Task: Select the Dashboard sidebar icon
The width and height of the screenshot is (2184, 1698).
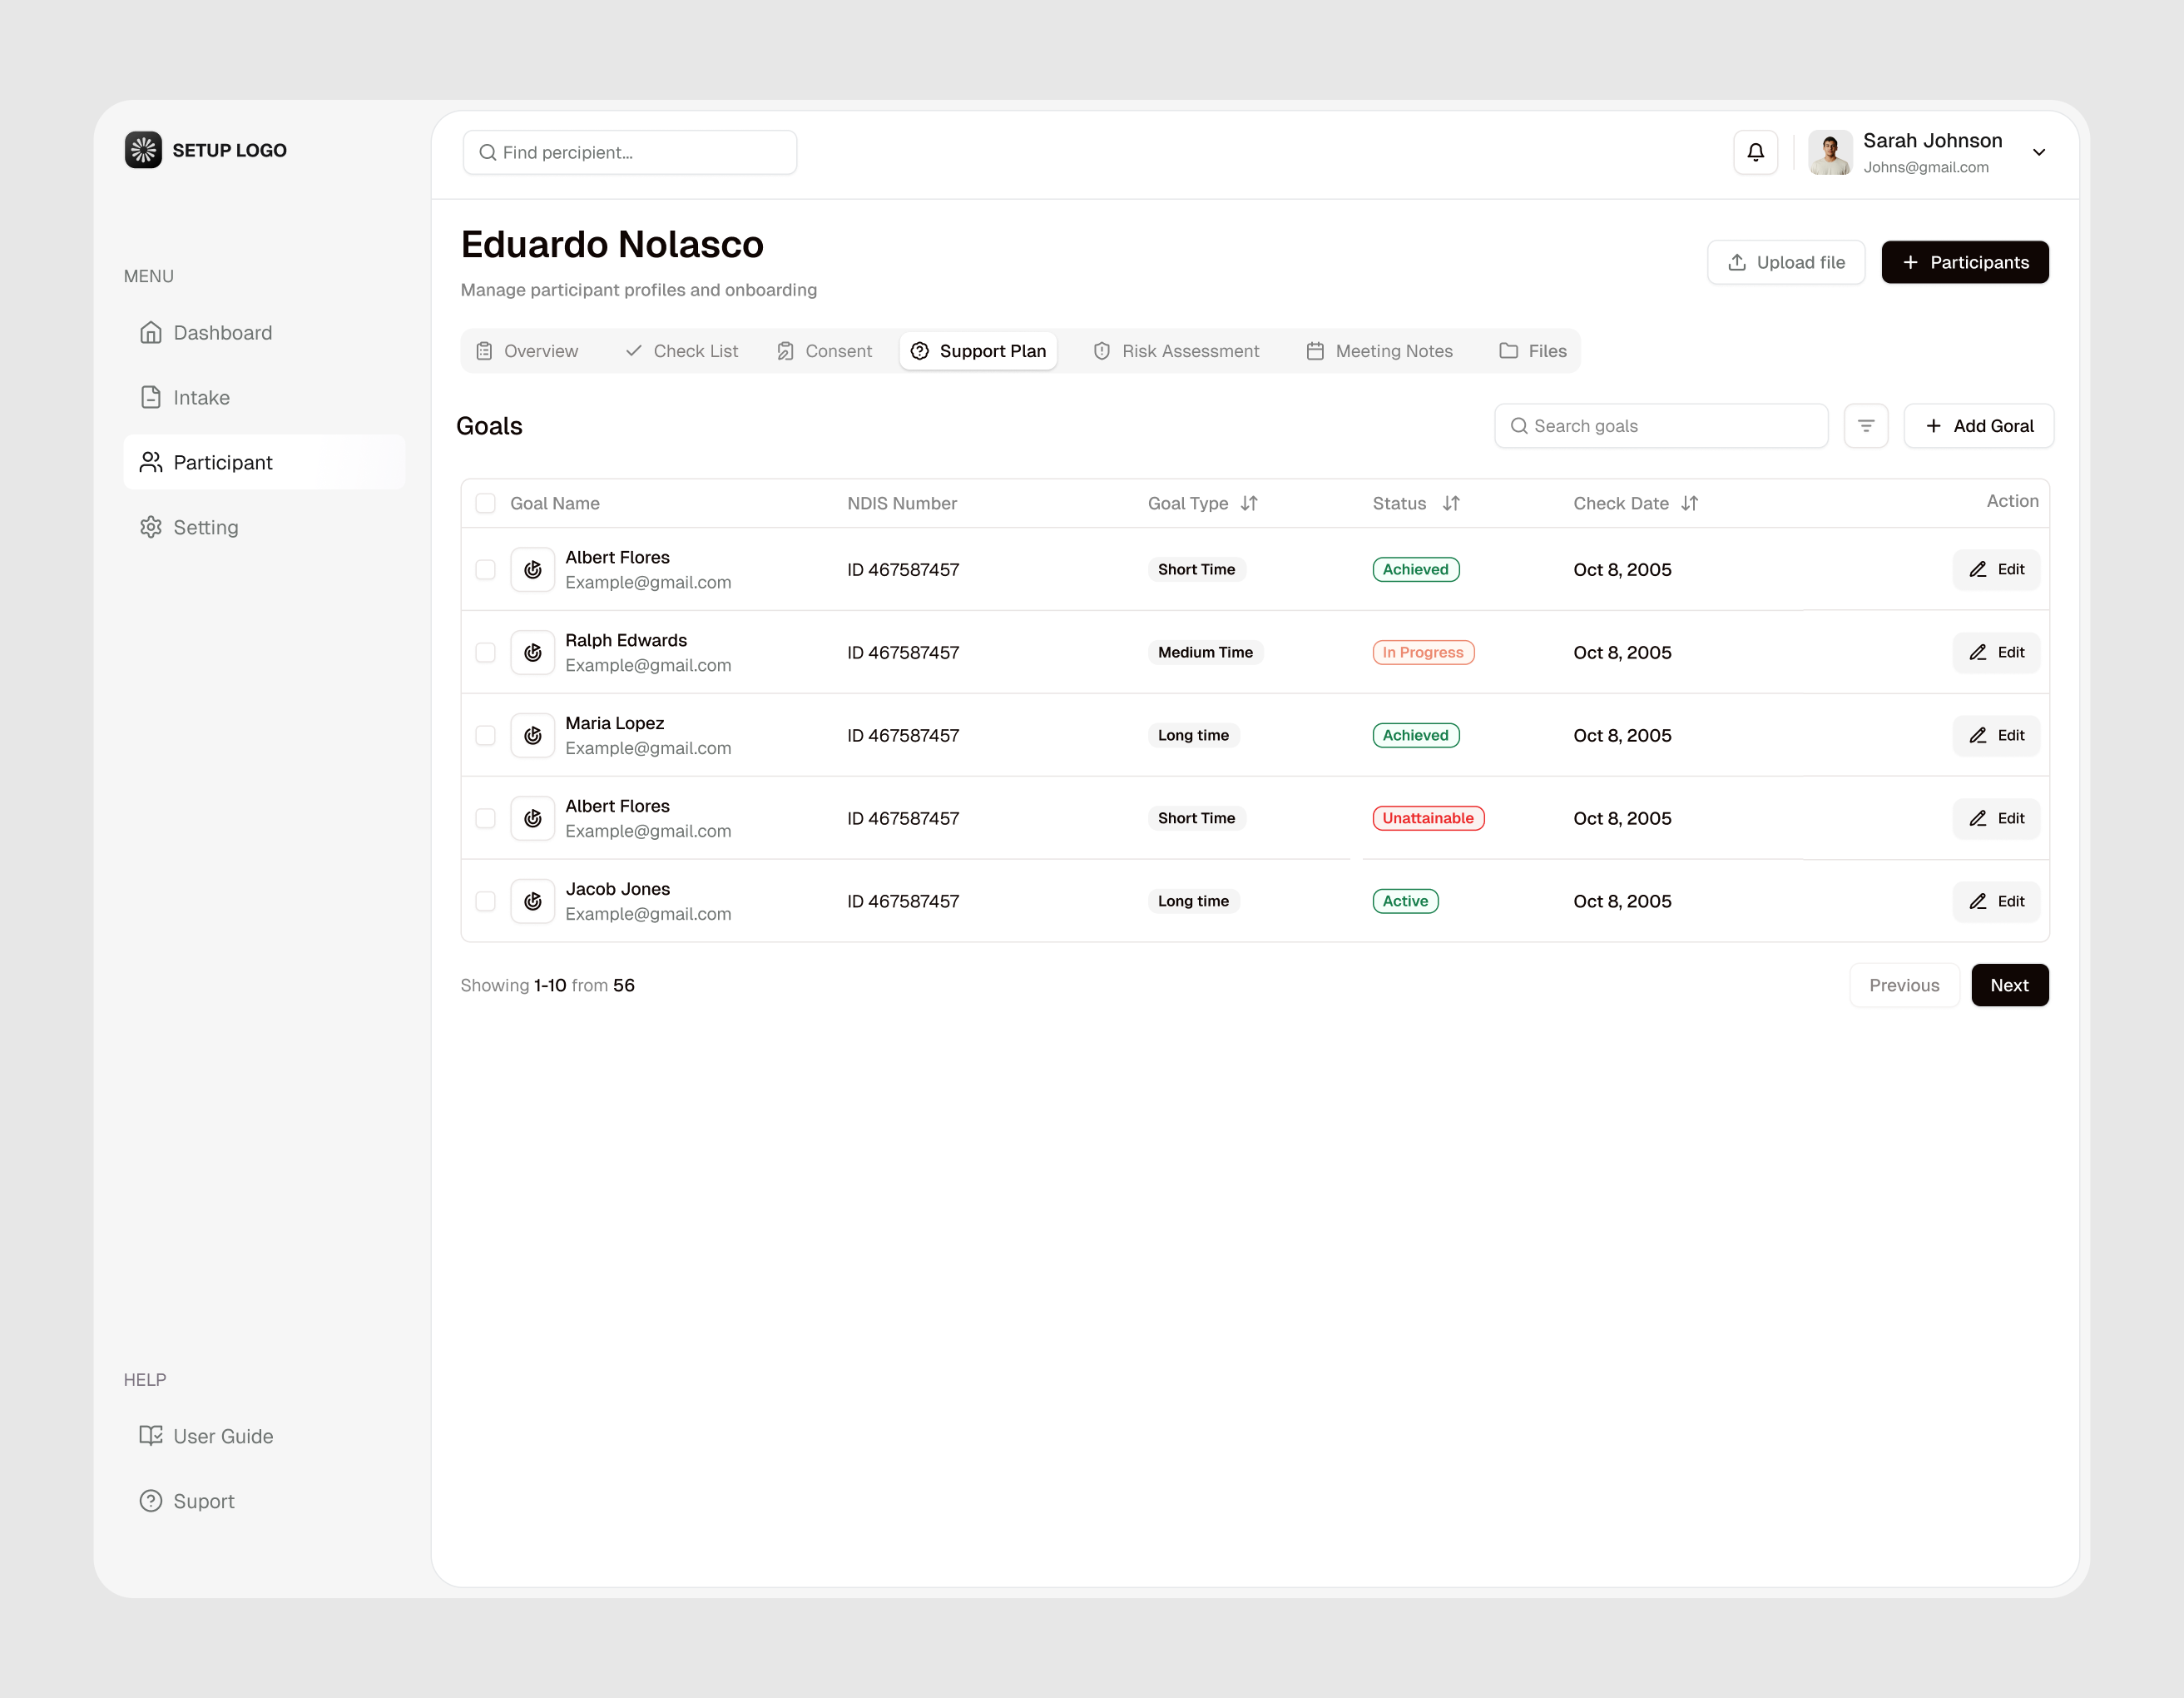Action: [151, 332]
